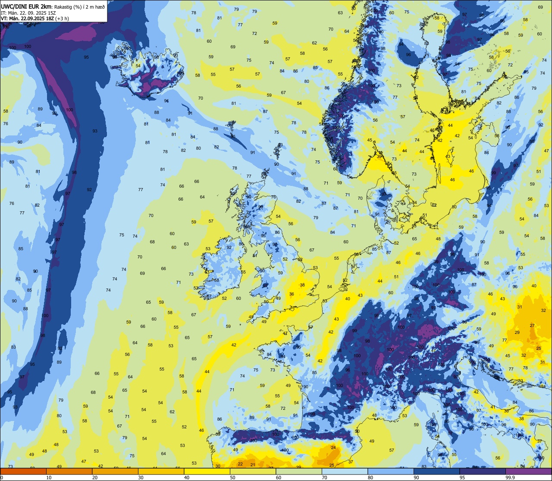Click the '(+3 h)' forecast offset text
The image size is (552, 481).
click(x=62, y=19)
